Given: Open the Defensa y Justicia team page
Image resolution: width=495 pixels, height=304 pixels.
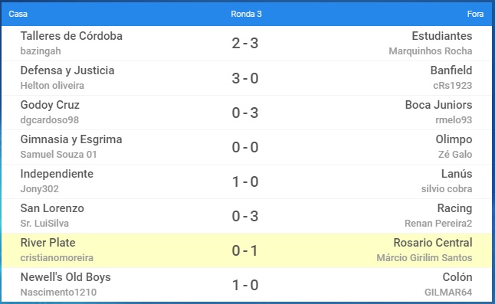Looking at the screenshot, I should (67, 70).
